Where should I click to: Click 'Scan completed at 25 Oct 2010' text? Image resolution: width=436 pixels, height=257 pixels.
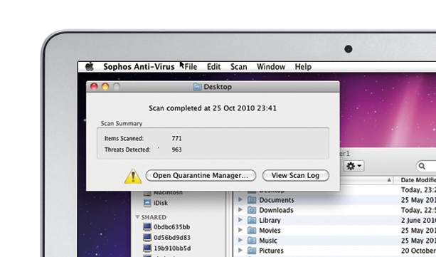click(201, 108)
